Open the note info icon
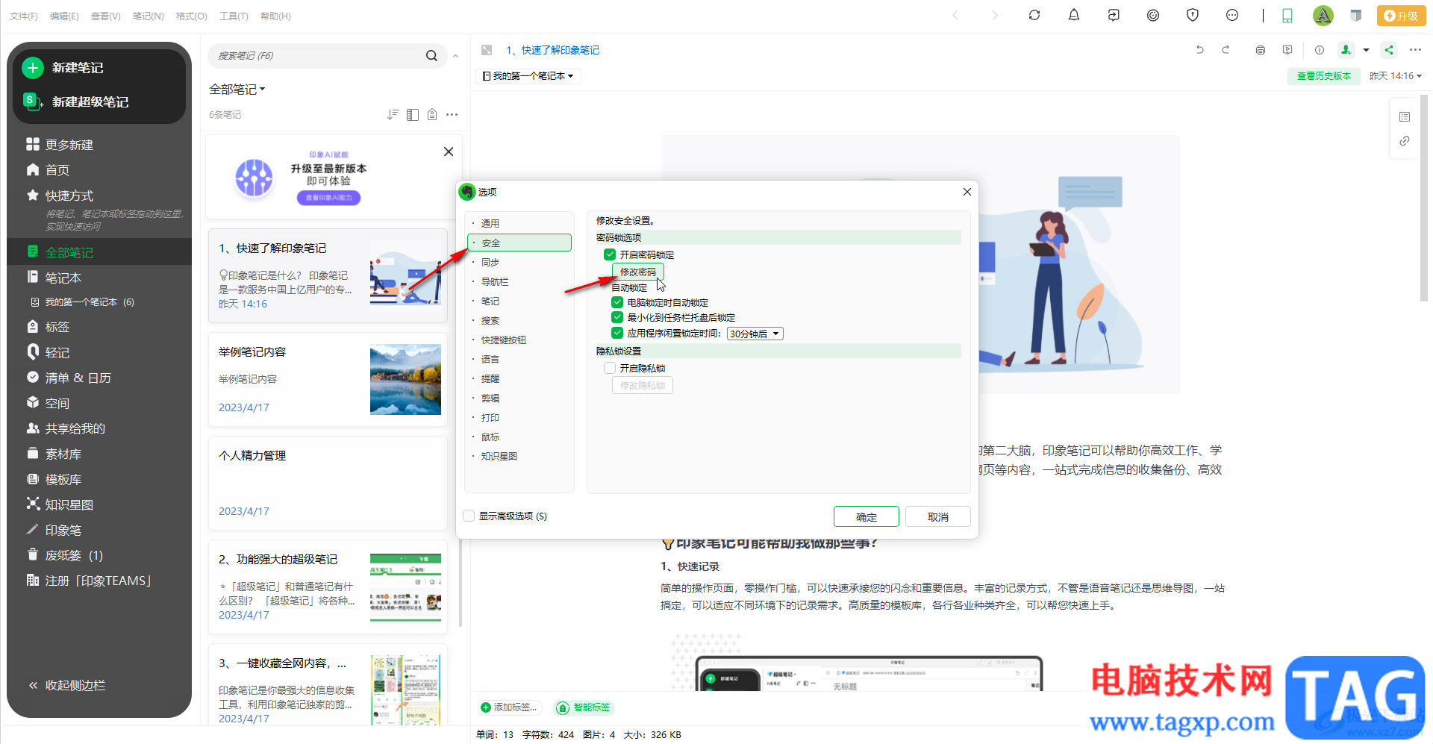 click(1320, 50)
